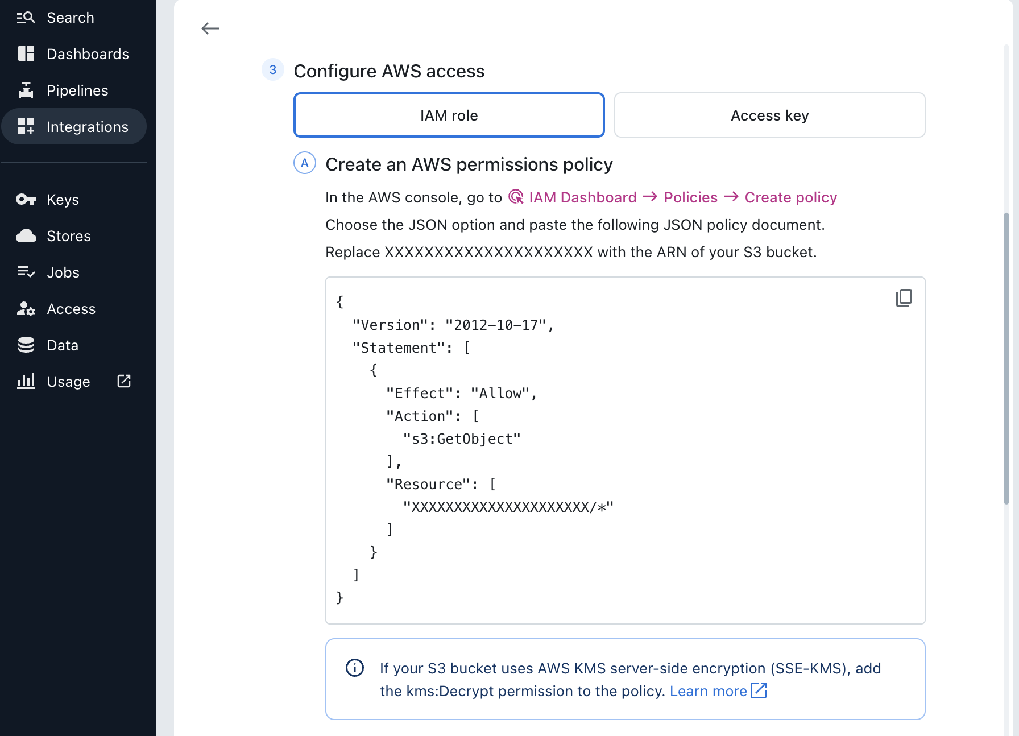Image resolution: width=1019 pixels, height=736 pixels.
Task: Open the Dashboards icon
Action: pos(26,54)
